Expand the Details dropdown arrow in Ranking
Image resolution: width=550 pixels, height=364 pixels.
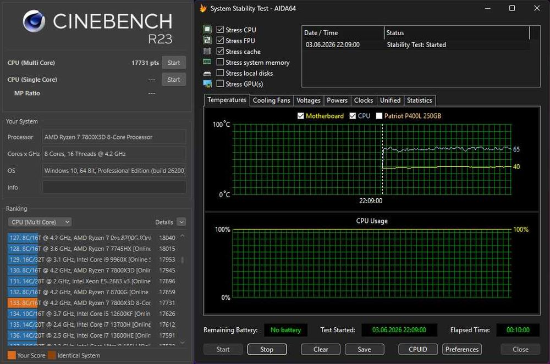(x=182, y=222)
